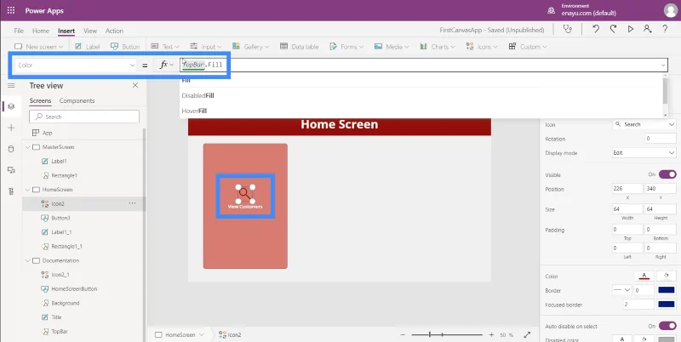Screen dimensions: 681x342
Task: Open the Media dropdown in ribbon
Action: click(392, 47)
